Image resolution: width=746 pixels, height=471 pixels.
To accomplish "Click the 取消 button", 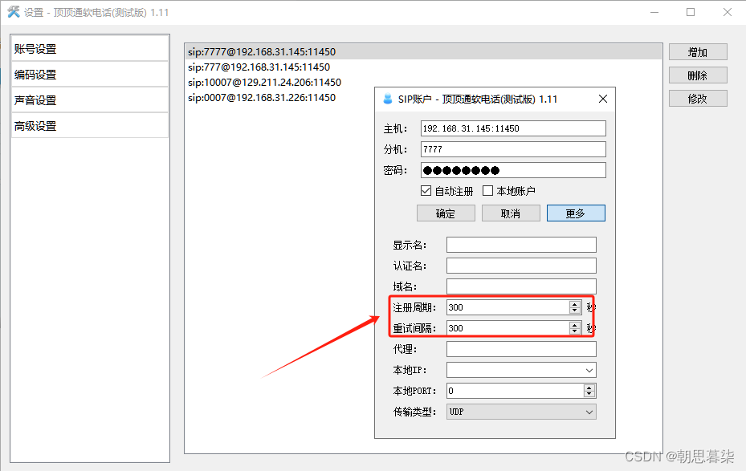I will 511,213.
